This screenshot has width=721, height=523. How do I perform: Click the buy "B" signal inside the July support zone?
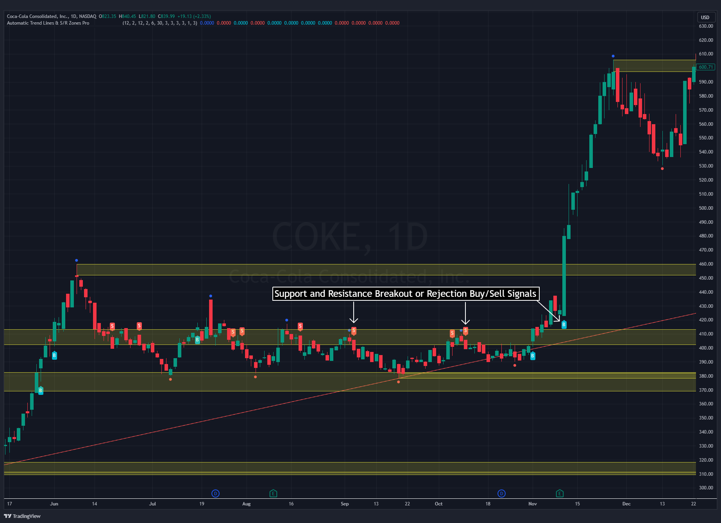click(197, 339)
